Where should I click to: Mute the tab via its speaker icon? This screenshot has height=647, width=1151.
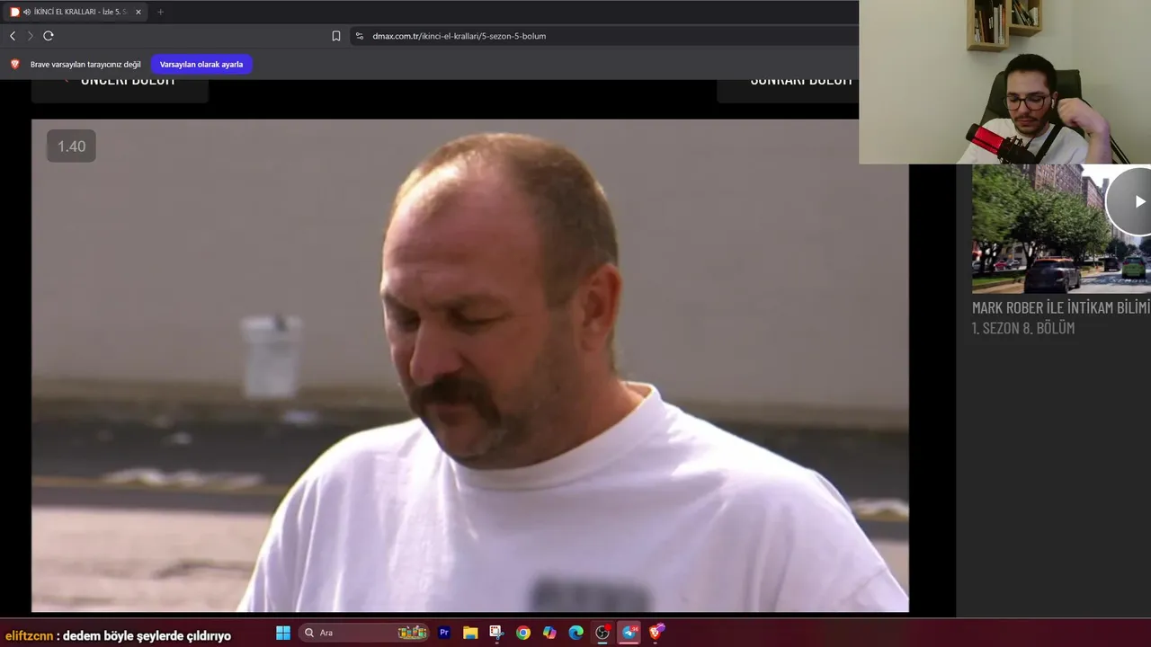pyautogui.click(x=27, y=12)
